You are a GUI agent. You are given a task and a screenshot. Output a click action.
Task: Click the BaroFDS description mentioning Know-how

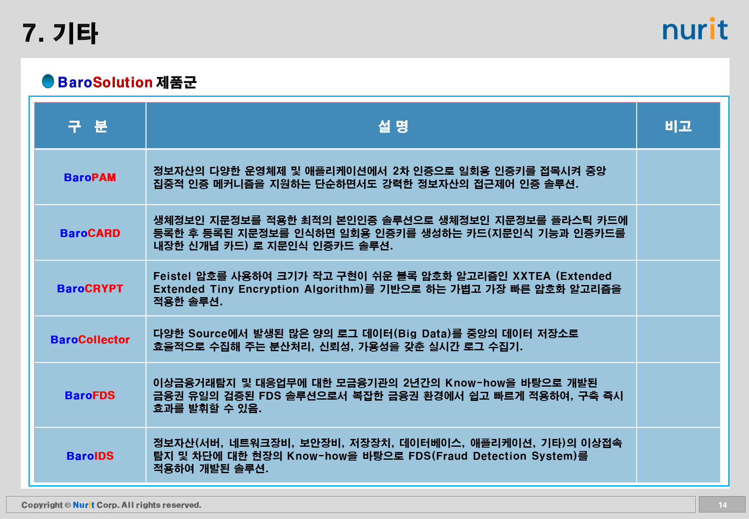[x=388, y=395]
